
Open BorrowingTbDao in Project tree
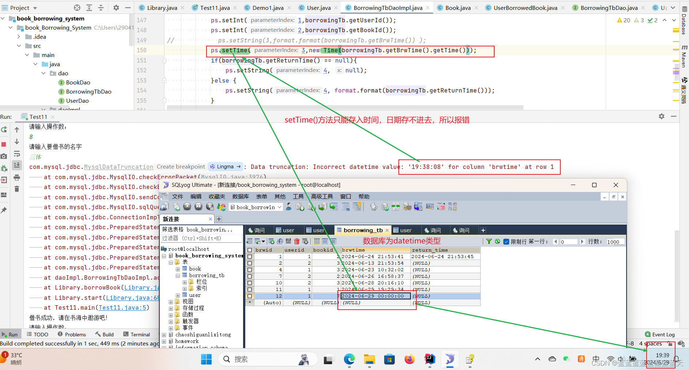[88, 91]
